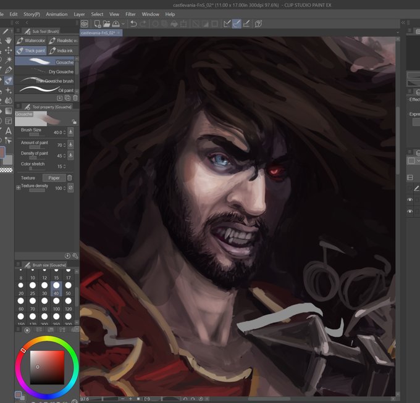Image resolution: width=420 pixels, height=403 pixels.
Task: Pick a shade in the color square
Action: click(x=47, y=367)
